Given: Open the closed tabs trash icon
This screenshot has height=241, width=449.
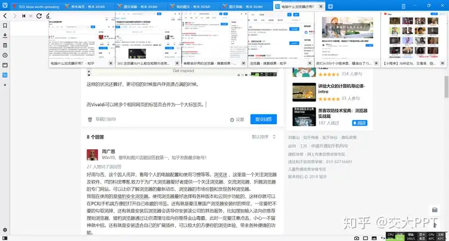Looking at the screenshot, I should [x=403, y=6].
